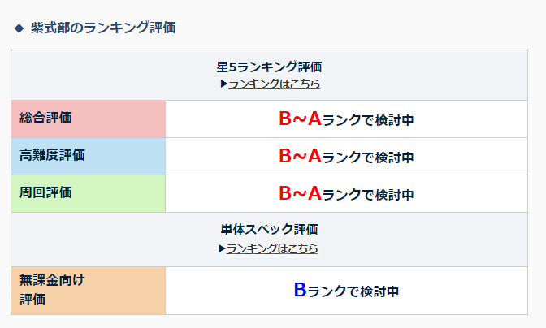Open ランキングはこちら link under 単体スペック評価
Image resolution: width=546 pixels, height=328 pixels.
point(272,248)
